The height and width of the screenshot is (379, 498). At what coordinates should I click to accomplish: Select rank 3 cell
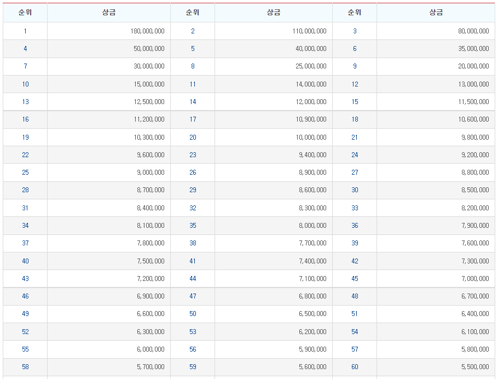(x=355, y=31)
